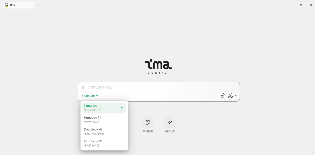Click the 智能写作 text label
The image size is (315, 155).
point(169,131)
